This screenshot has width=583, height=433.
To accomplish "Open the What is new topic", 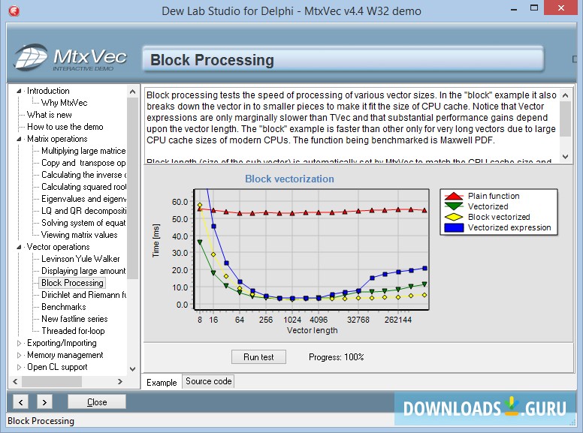I will click(x=50, y=115).
